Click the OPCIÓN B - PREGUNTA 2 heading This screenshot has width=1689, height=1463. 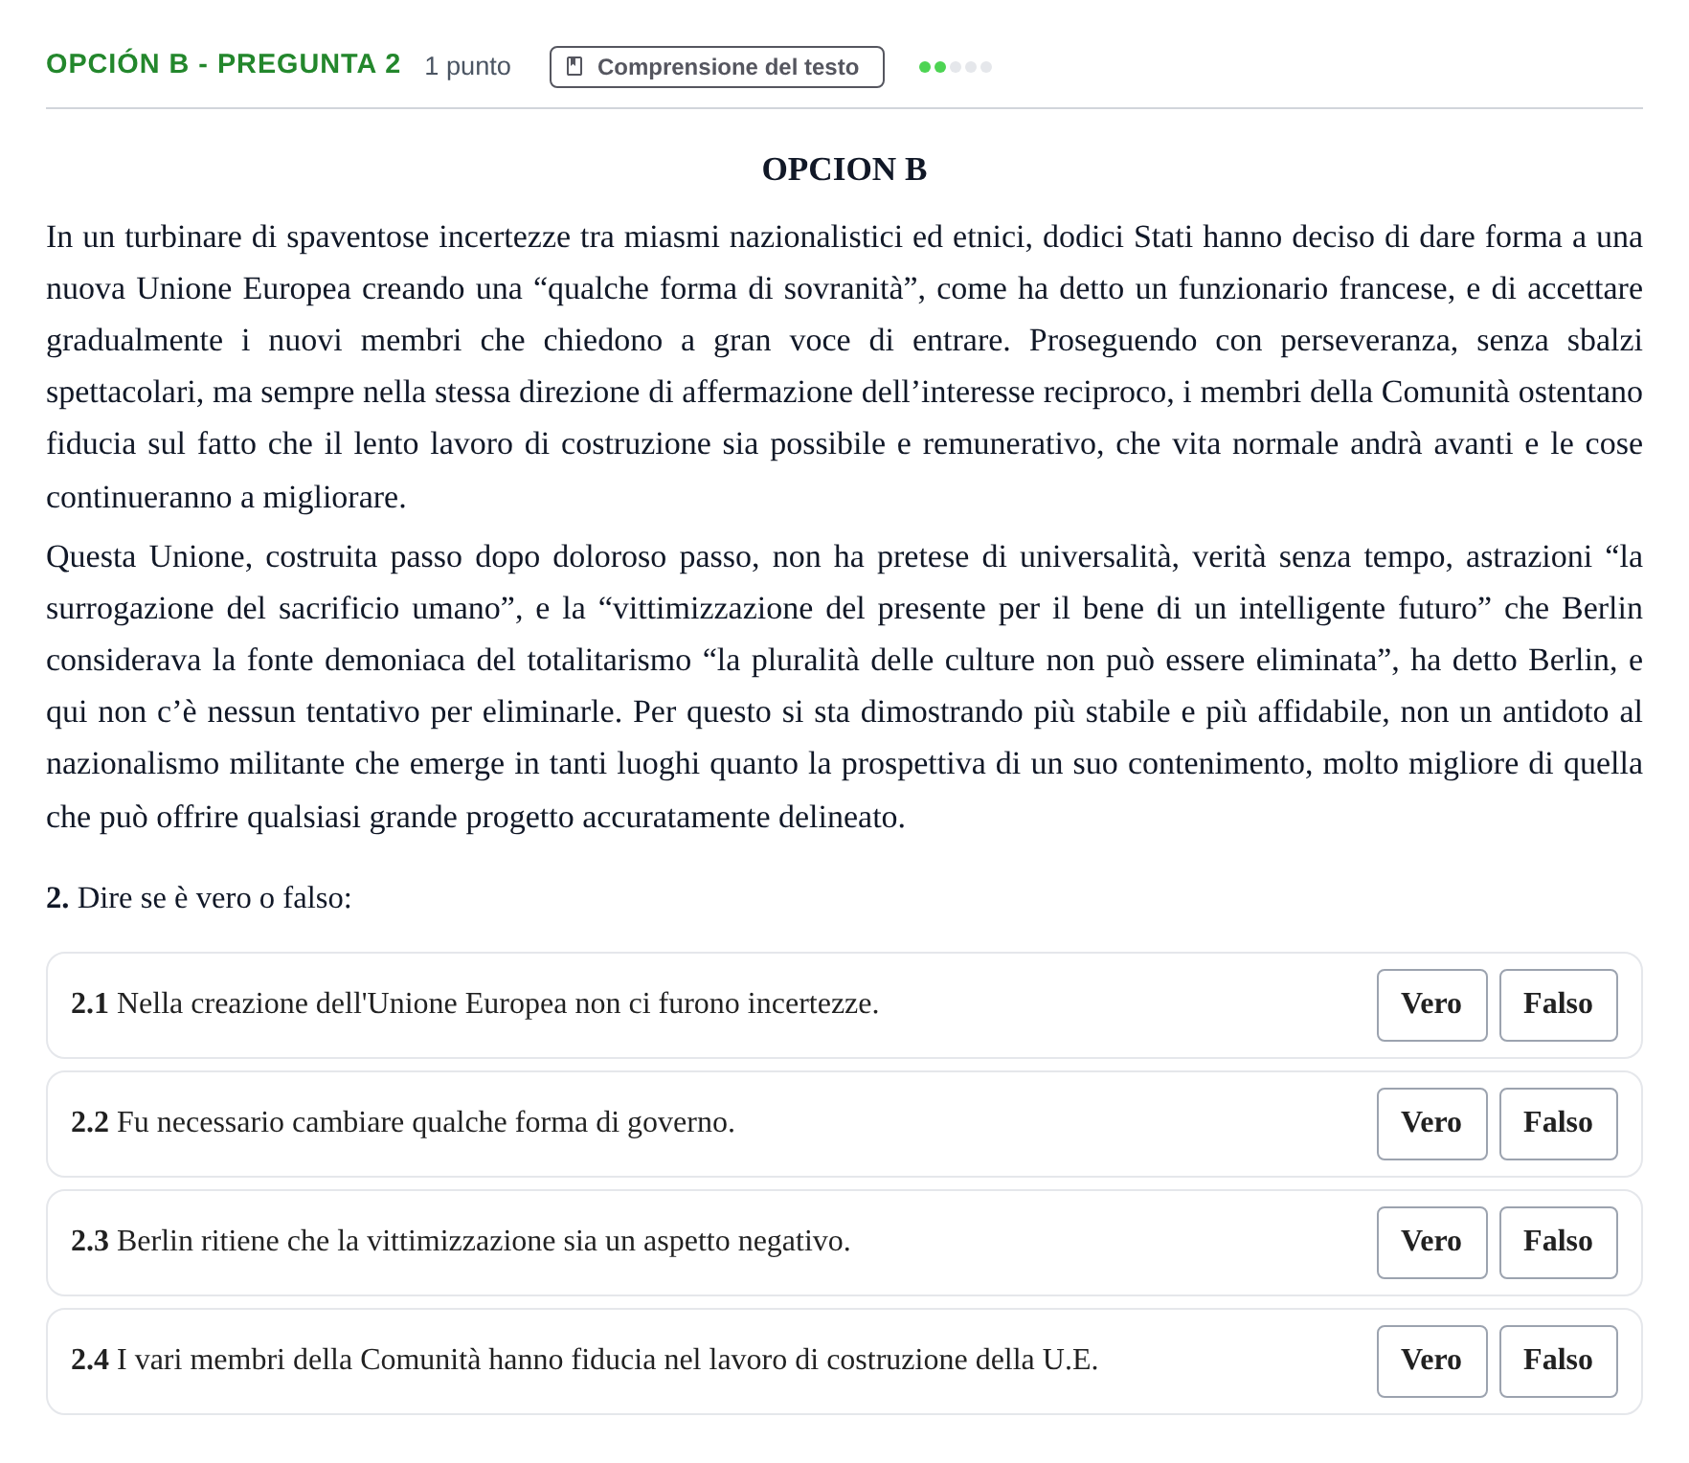click(x=223, y=64)
